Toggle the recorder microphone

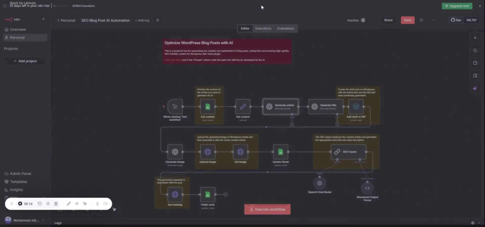[x=97, y=204]
